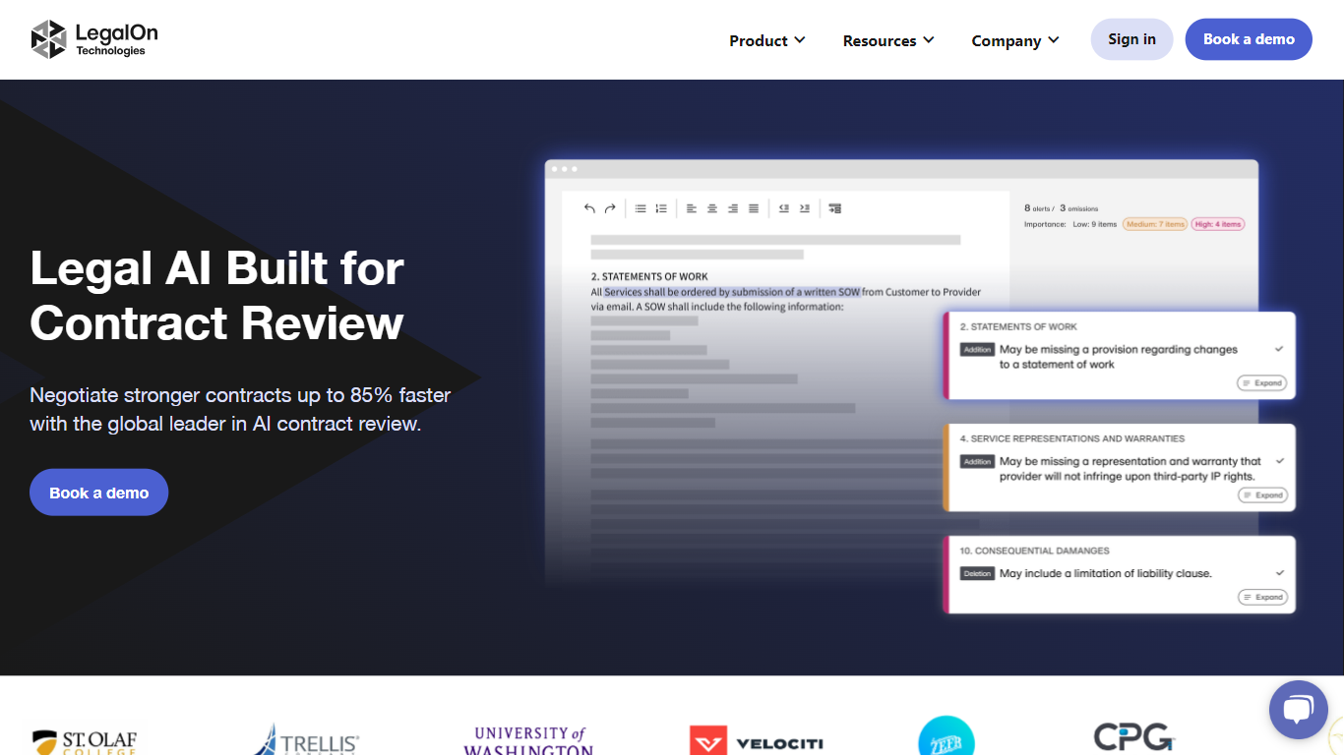Click 'Legal AI Built for Contract Review' headline

pos(217,295)
